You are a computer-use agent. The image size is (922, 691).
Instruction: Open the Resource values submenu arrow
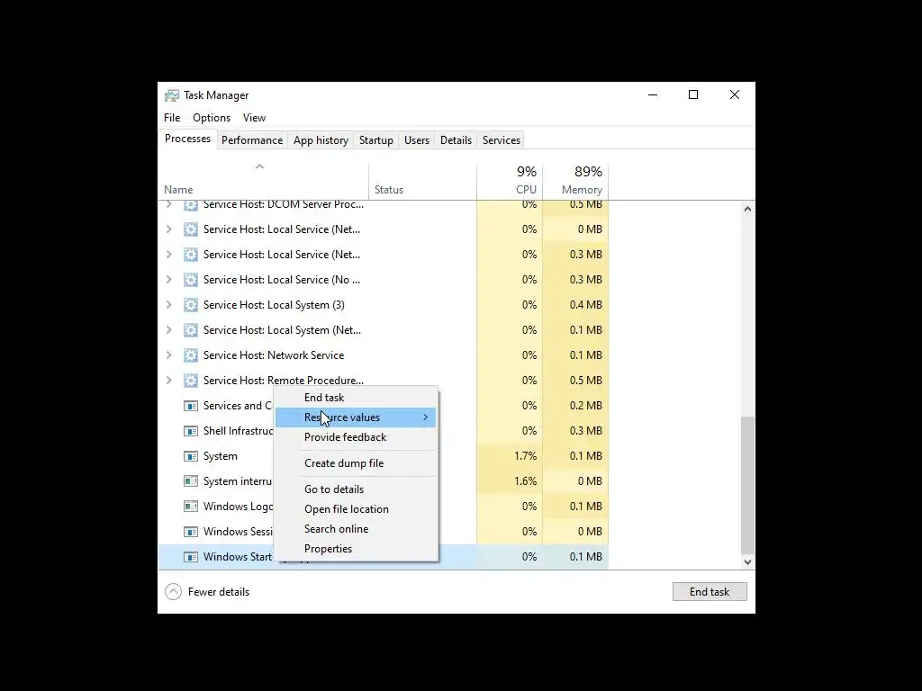(x=426, y=417)
